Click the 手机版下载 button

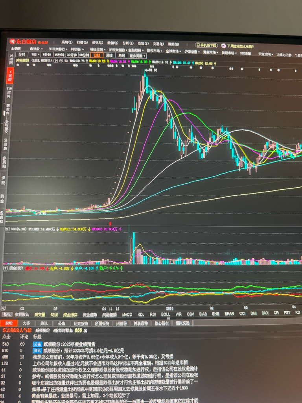(x=206, y=45)
